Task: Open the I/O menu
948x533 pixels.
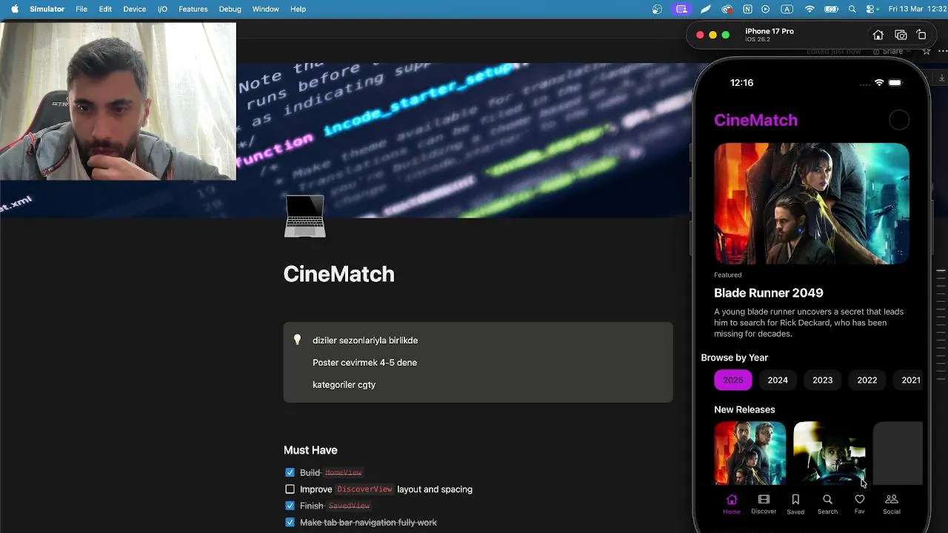Action: [162, 9]
